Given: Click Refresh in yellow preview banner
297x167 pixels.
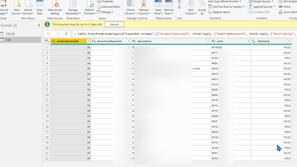Looking at the screenshot, I should tap(114, 24).
